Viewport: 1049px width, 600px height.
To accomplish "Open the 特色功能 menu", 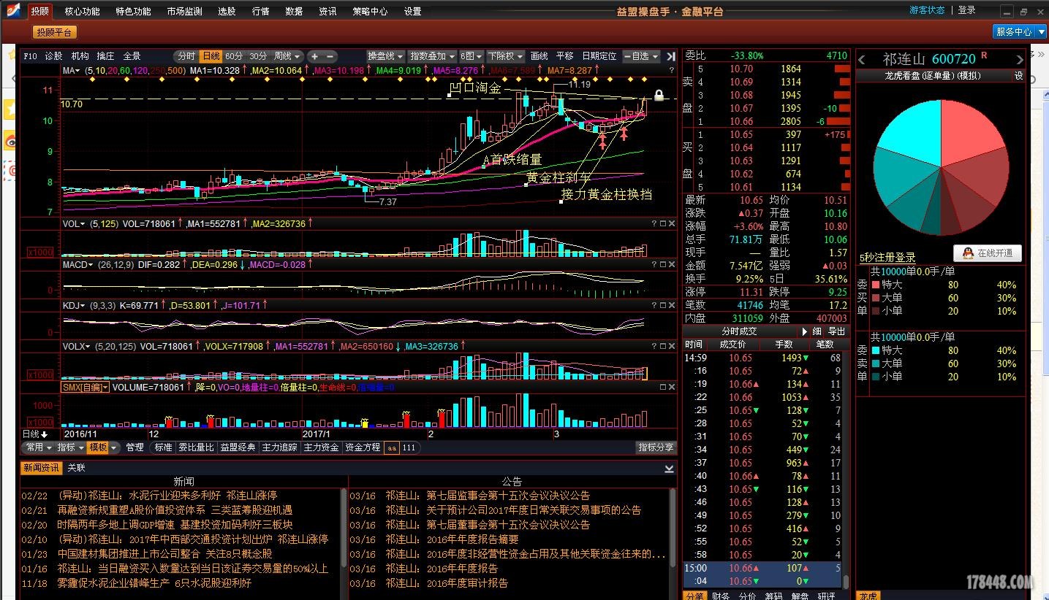I will point(133,11).
